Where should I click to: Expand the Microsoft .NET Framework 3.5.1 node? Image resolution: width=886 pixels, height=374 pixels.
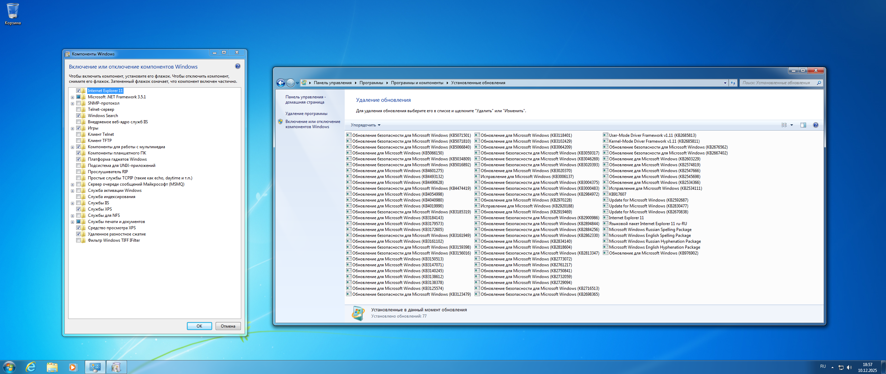tap(72, 97)
